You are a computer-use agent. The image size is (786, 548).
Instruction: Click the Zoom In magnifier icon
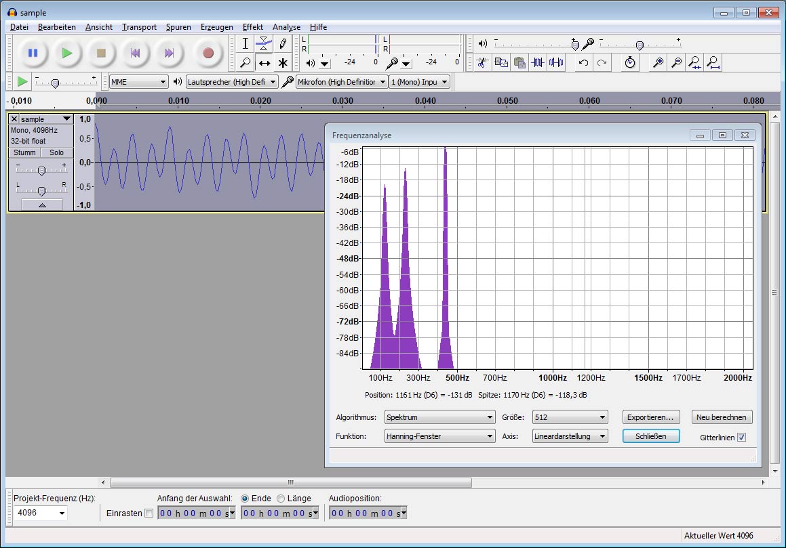[x=657, y=63]
